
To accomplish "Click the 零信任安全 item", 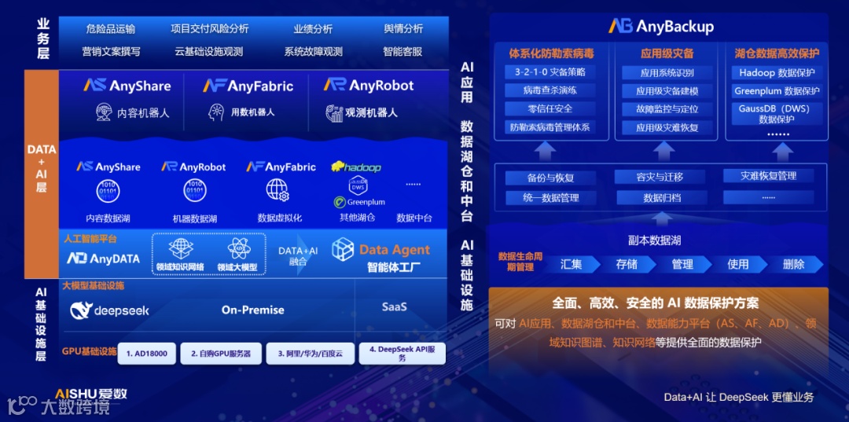I will [550, 108].
